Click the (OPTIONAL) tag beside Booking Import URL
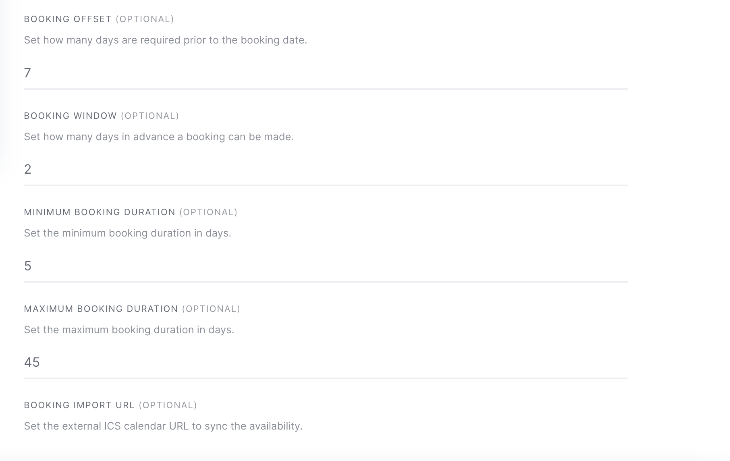 tap(168, 405)
